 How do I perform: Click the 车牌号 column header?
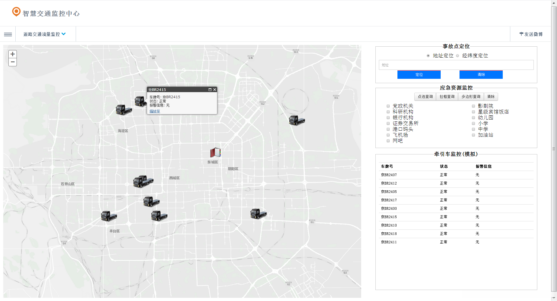click(387, 166)
